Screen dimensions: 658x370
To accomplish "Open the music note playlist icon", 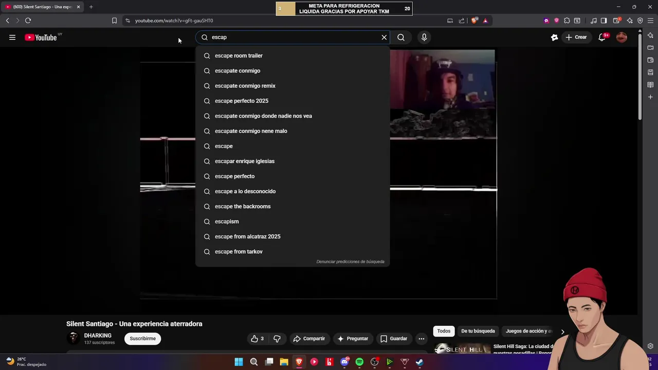I will pyautogui.click(x=594, y=21).
